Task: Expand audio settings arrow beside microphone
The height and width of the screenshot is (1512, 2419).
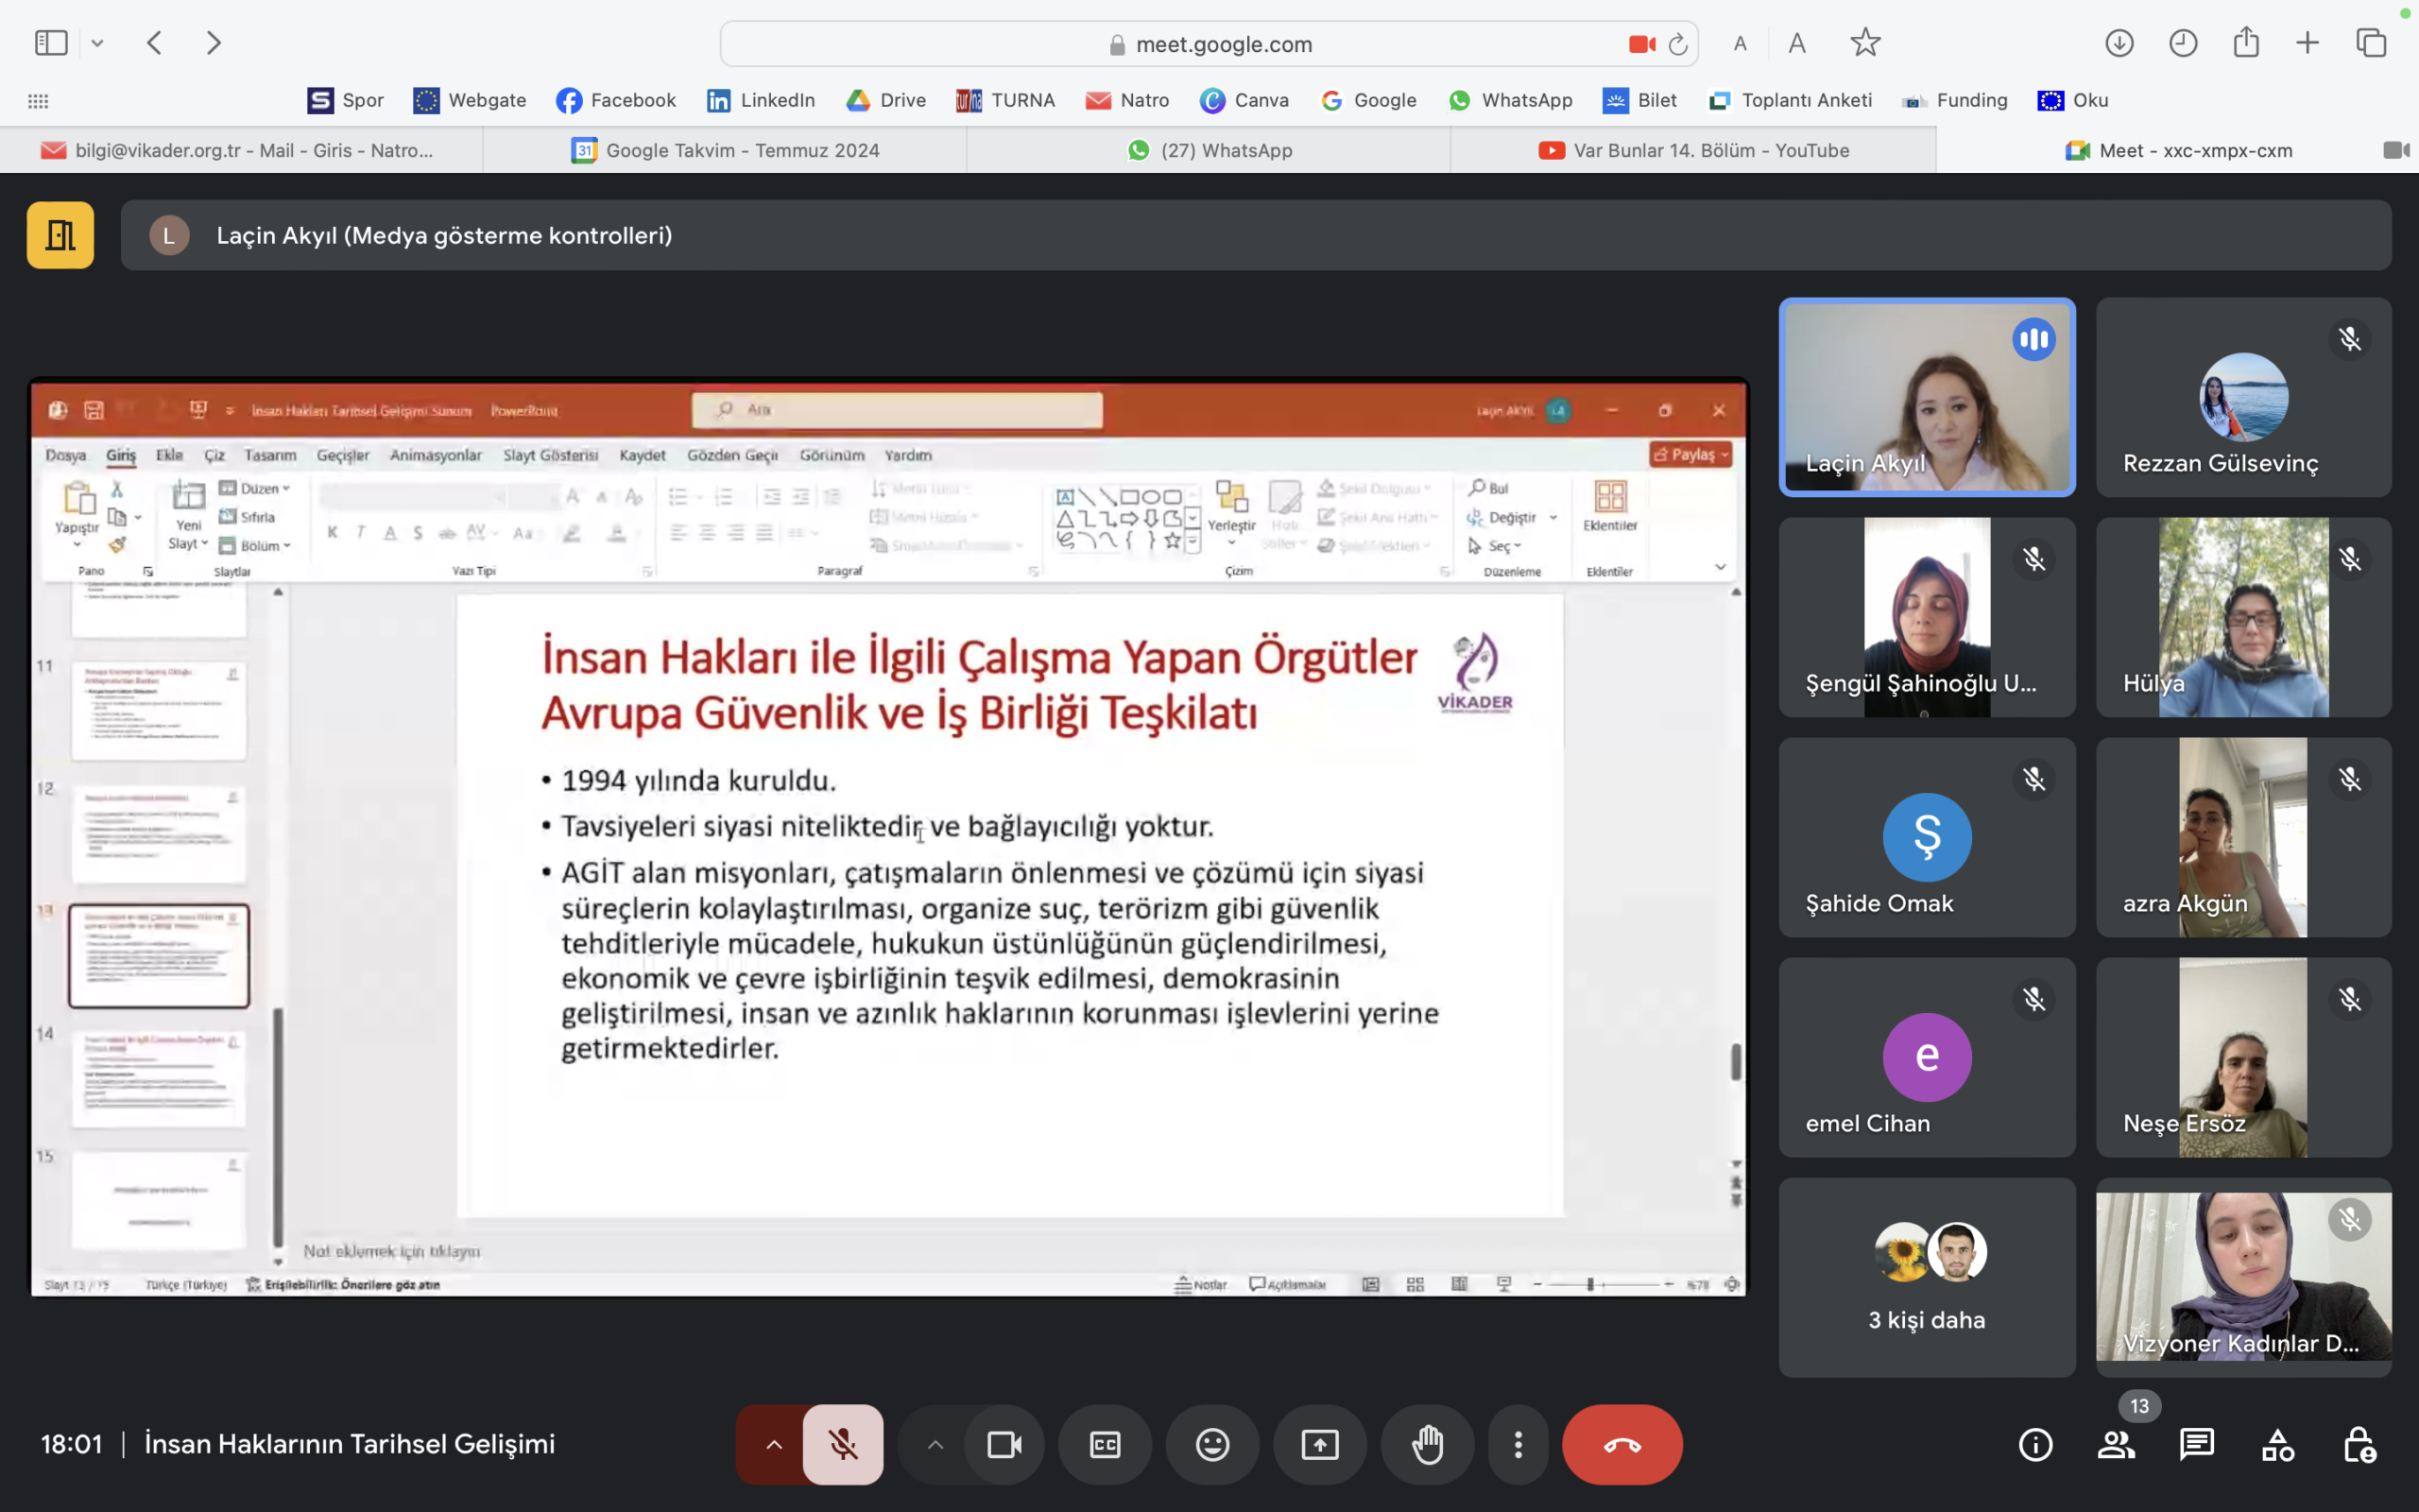Action: [774, 1444]
